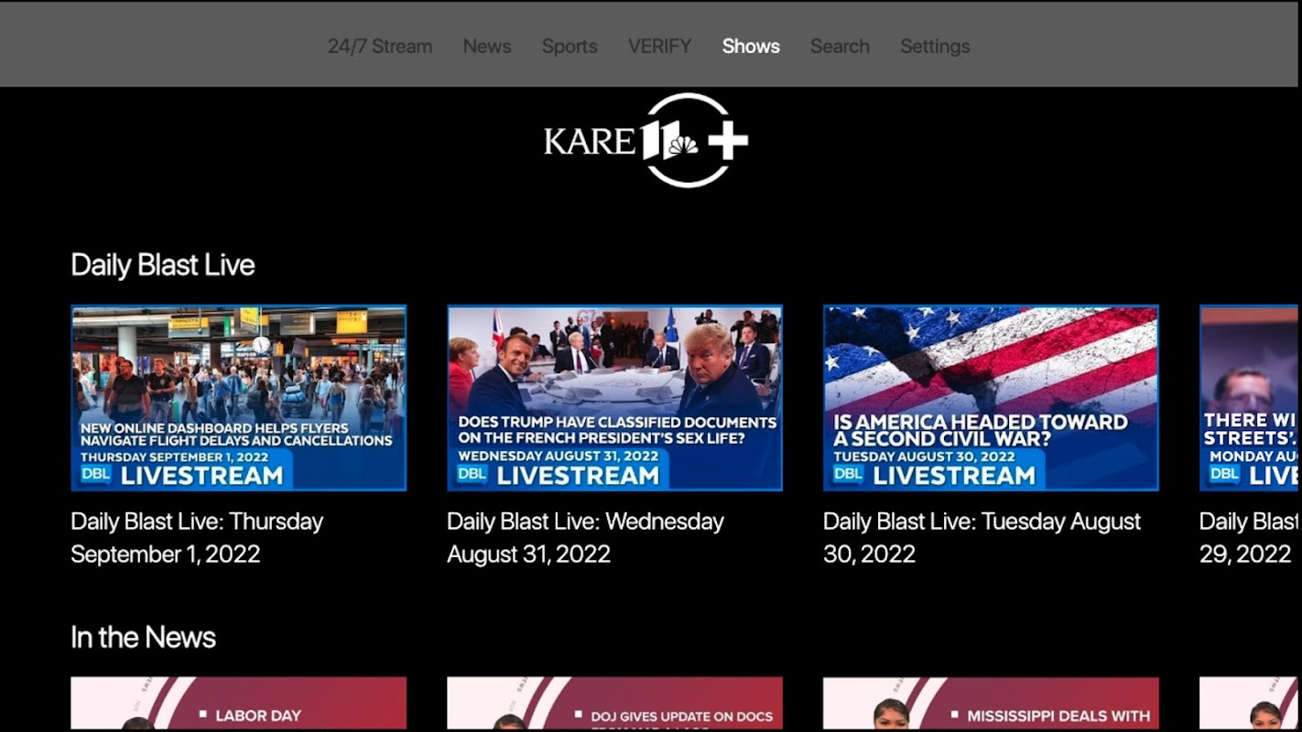1302x732 pixels.
Task: Select the VERIFY tab
Action: tap(659, 46)
